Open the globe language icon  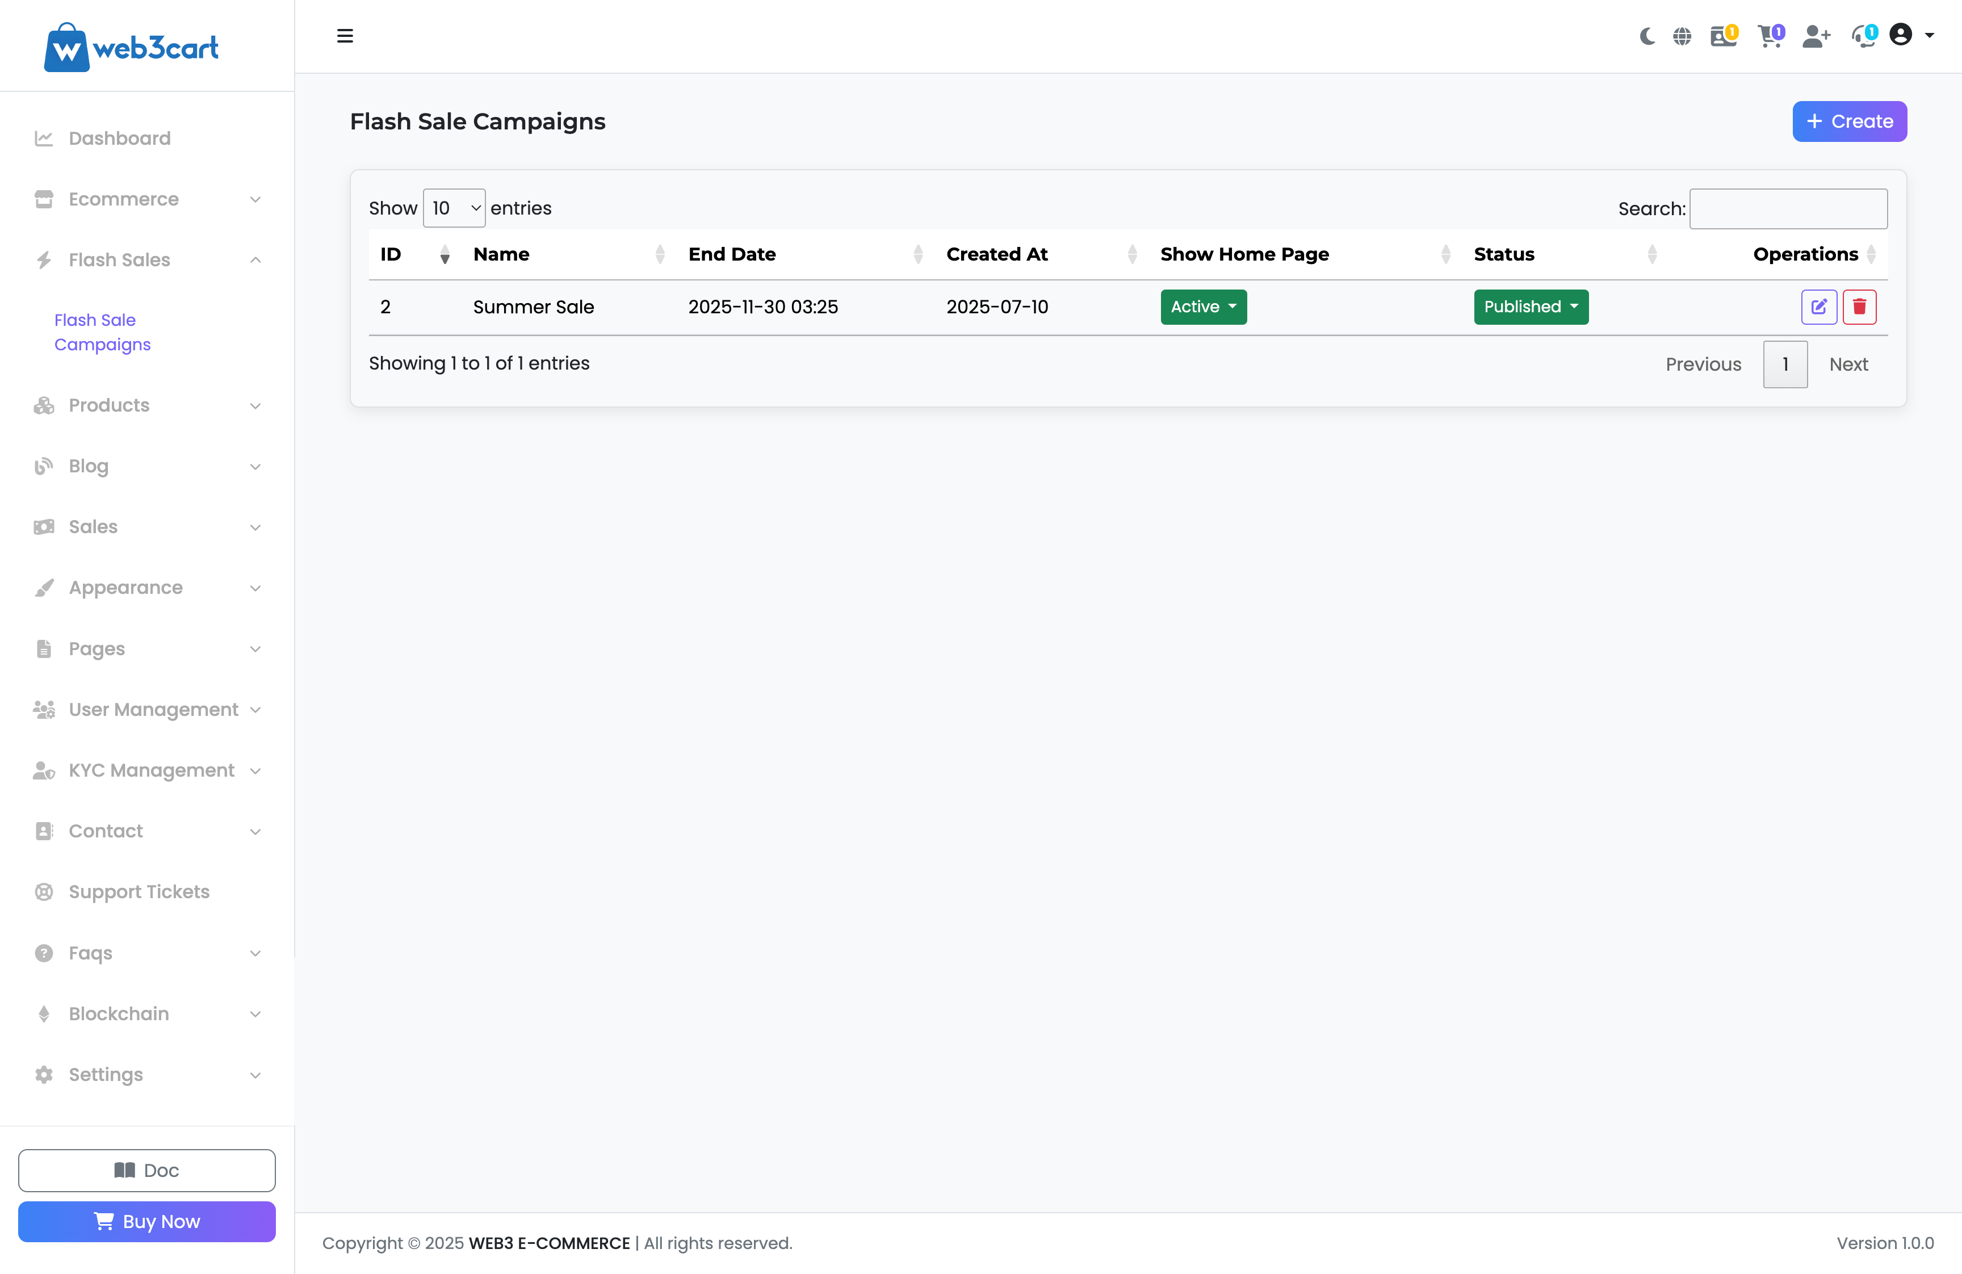pos(1682,36)
